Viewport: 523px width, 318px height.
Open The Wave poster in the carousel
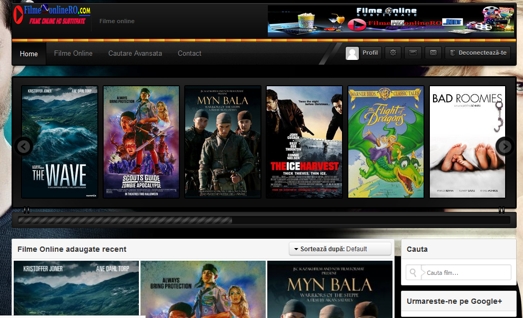tap(59, 142)
